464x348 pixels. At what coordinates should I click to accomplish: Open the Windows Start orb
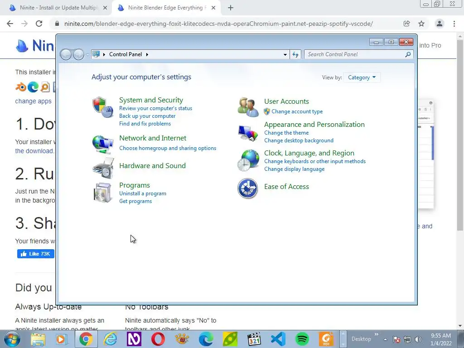[12, 339]
